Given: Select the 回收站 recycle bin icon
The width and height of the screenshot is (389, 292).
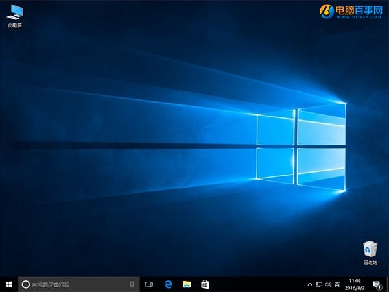Looking at the screenshot, I should coord(370,252).
